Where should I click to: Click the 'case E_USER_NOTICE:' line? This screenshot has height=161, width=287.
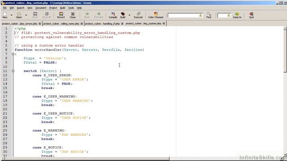53,113
